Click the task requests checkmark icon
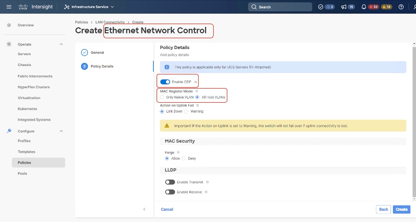Screen dimensions: 416x222 pos(320,7)
